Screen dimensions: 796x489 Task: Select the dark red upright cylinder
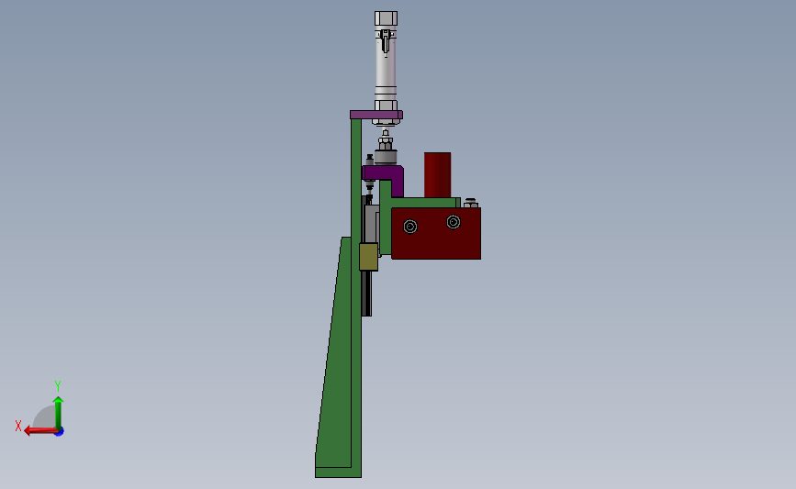click(438, 174)
